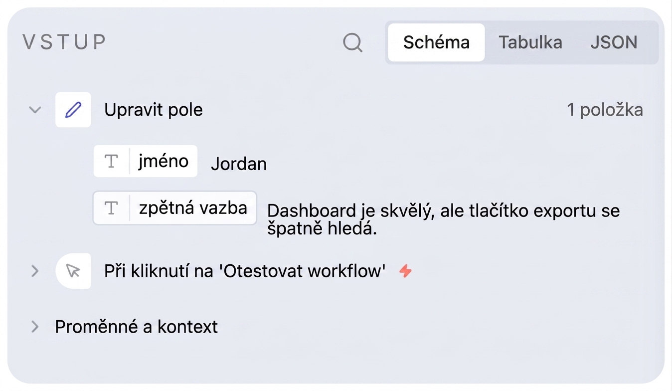This screenshot has width=672, height=391.
Task: Click the pencil icon for Upravit pole
Action: coord(73,110)
